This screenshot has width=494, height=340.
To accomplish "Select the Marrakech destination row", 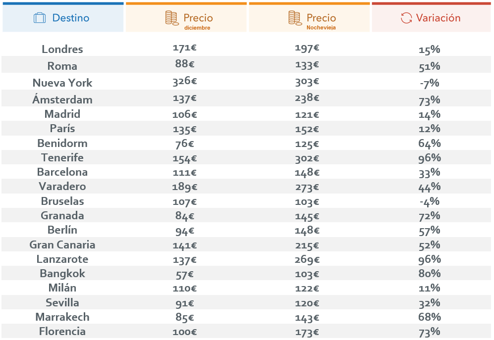I will tap(246, 317).
